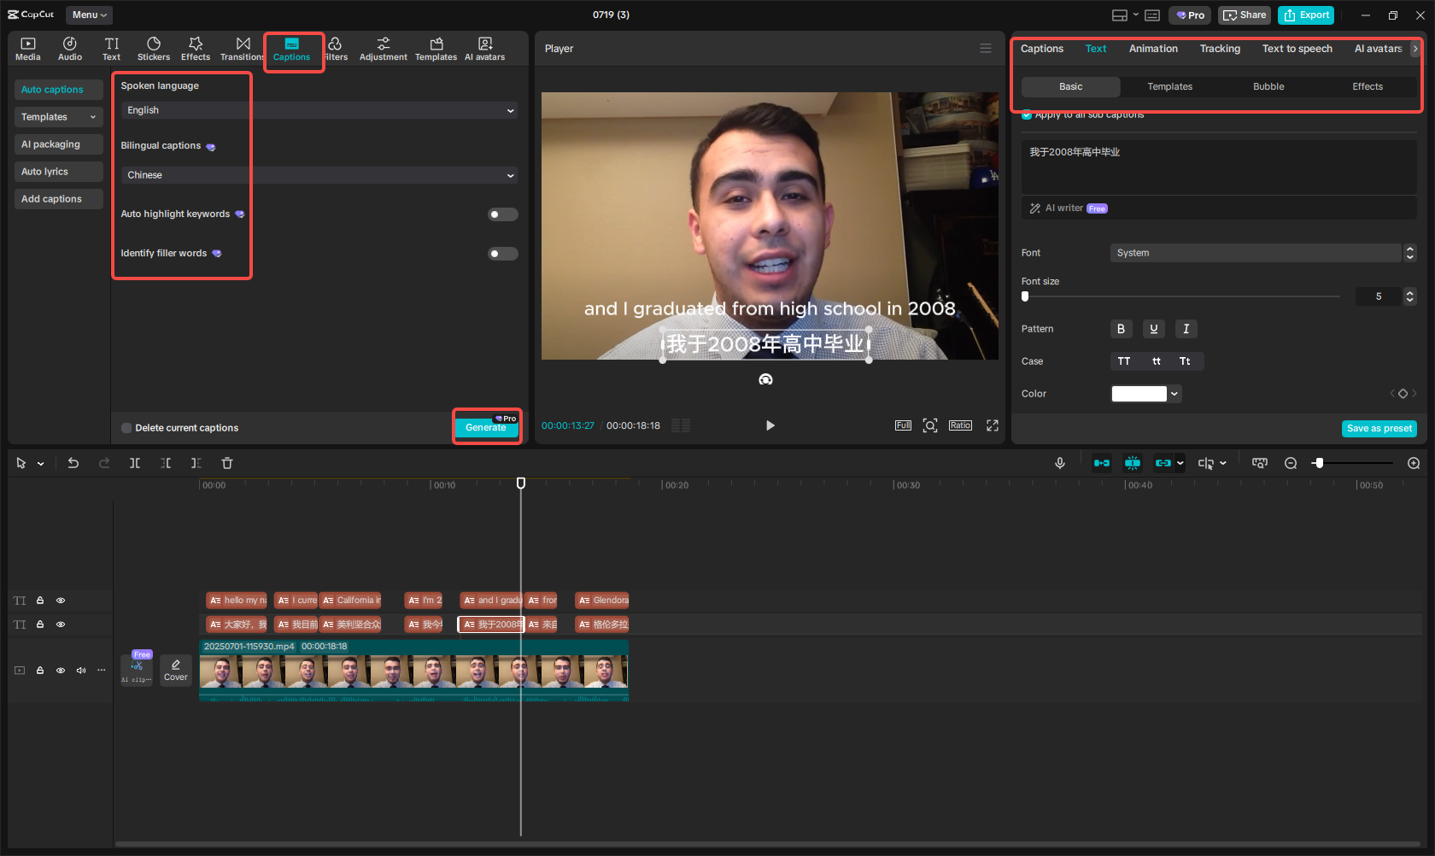Toggle auto snapping in the timeline toolbar
The height and width of the screenshot is (856, 1435).
[1133, 463]
